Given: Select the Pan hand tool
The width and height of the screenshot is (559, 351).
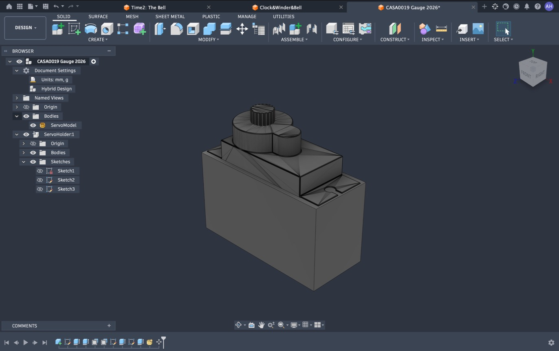Looking at the screenshot, I should tap(261, 325).
